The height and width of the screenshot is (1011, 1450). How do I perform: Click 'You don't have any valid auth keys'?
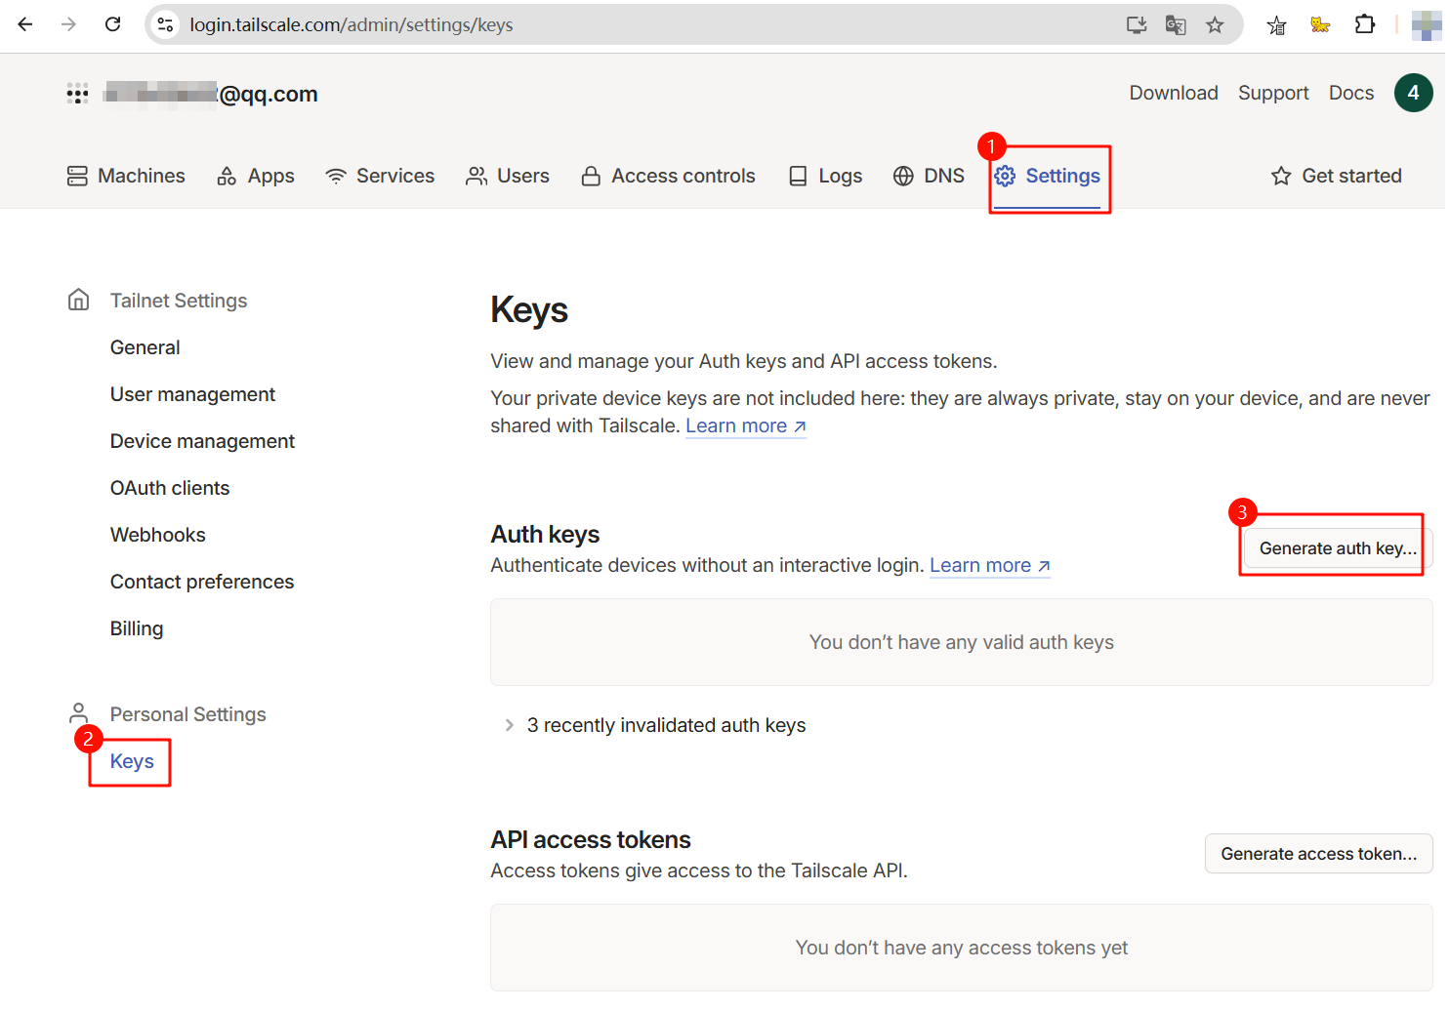[962, 642]
